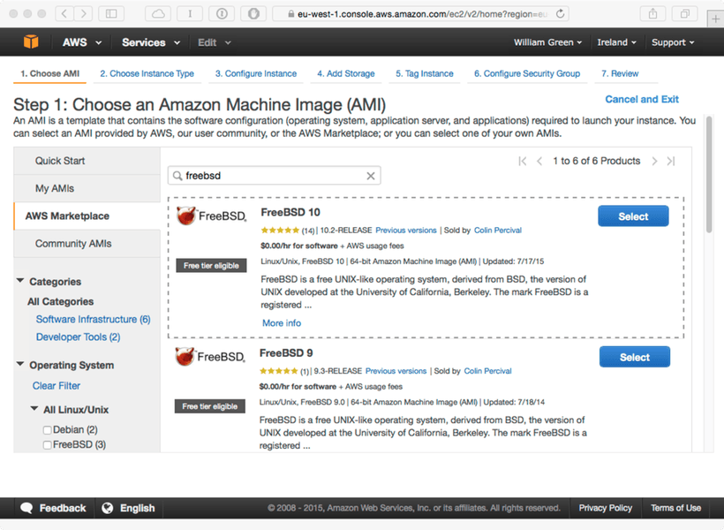Open the Safari share button
Screen dimensions: 724x530
coord(652,13)
